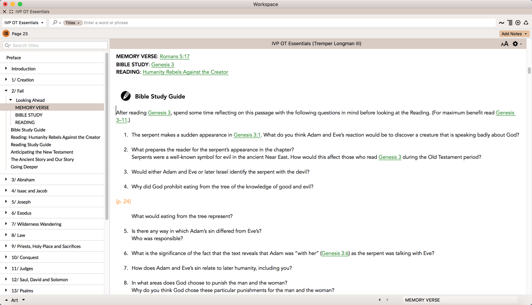
Task: Open the Art dropdown arrow at bottom
Action: pyautogui.click(x=23, y=300)
